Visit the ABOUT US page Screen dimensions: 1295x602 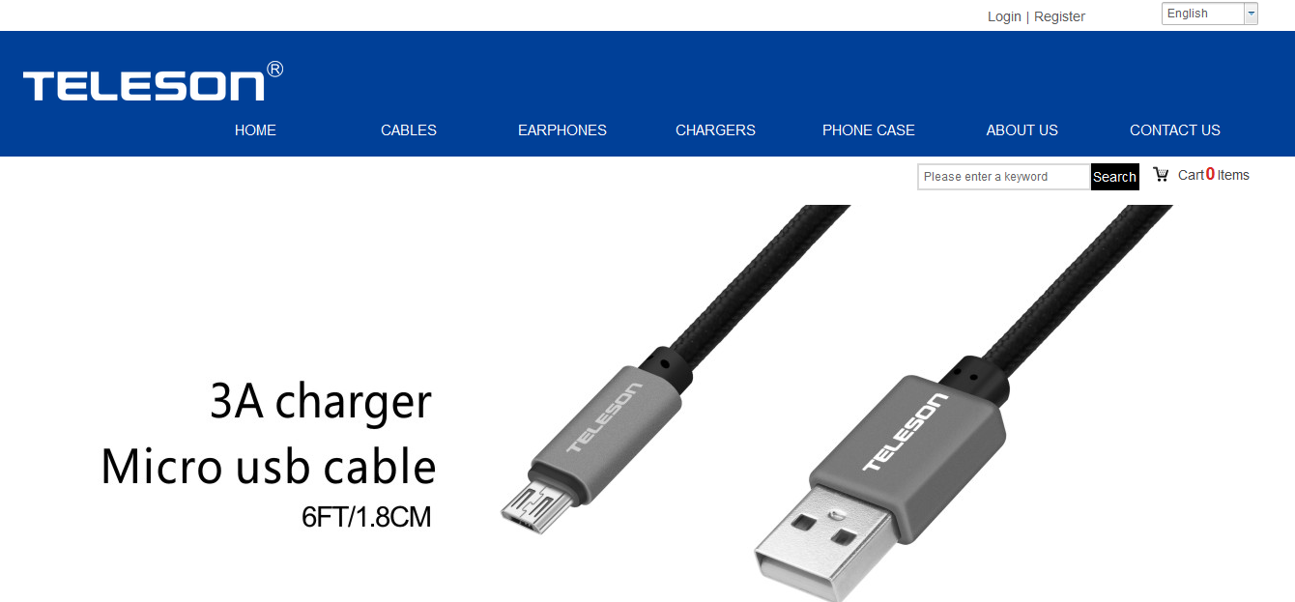pos(1022,130)
